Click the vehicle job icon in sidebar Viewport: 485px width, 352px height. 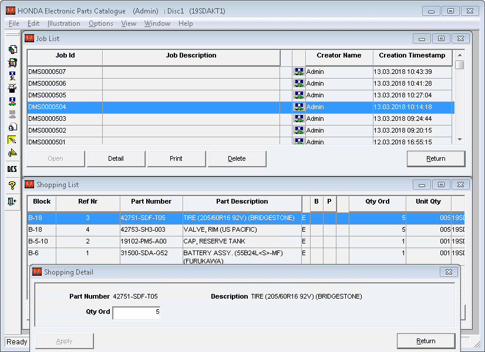coord(12,101)
